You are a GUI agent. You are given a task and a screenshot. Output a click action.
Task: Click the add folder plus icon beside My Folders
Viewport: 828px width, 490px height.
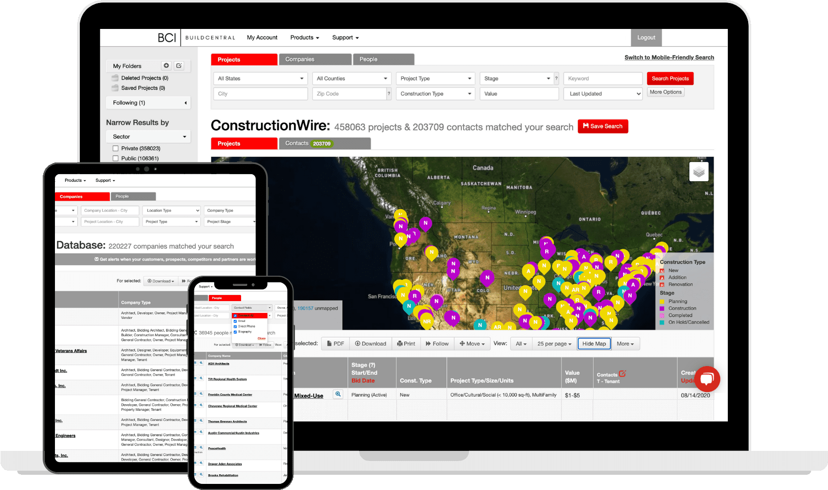click(166, 66)
